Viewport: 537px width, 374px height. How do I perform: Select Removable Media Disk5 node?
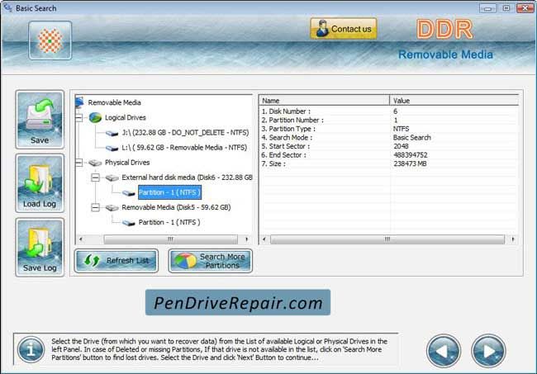pos(176,207)
